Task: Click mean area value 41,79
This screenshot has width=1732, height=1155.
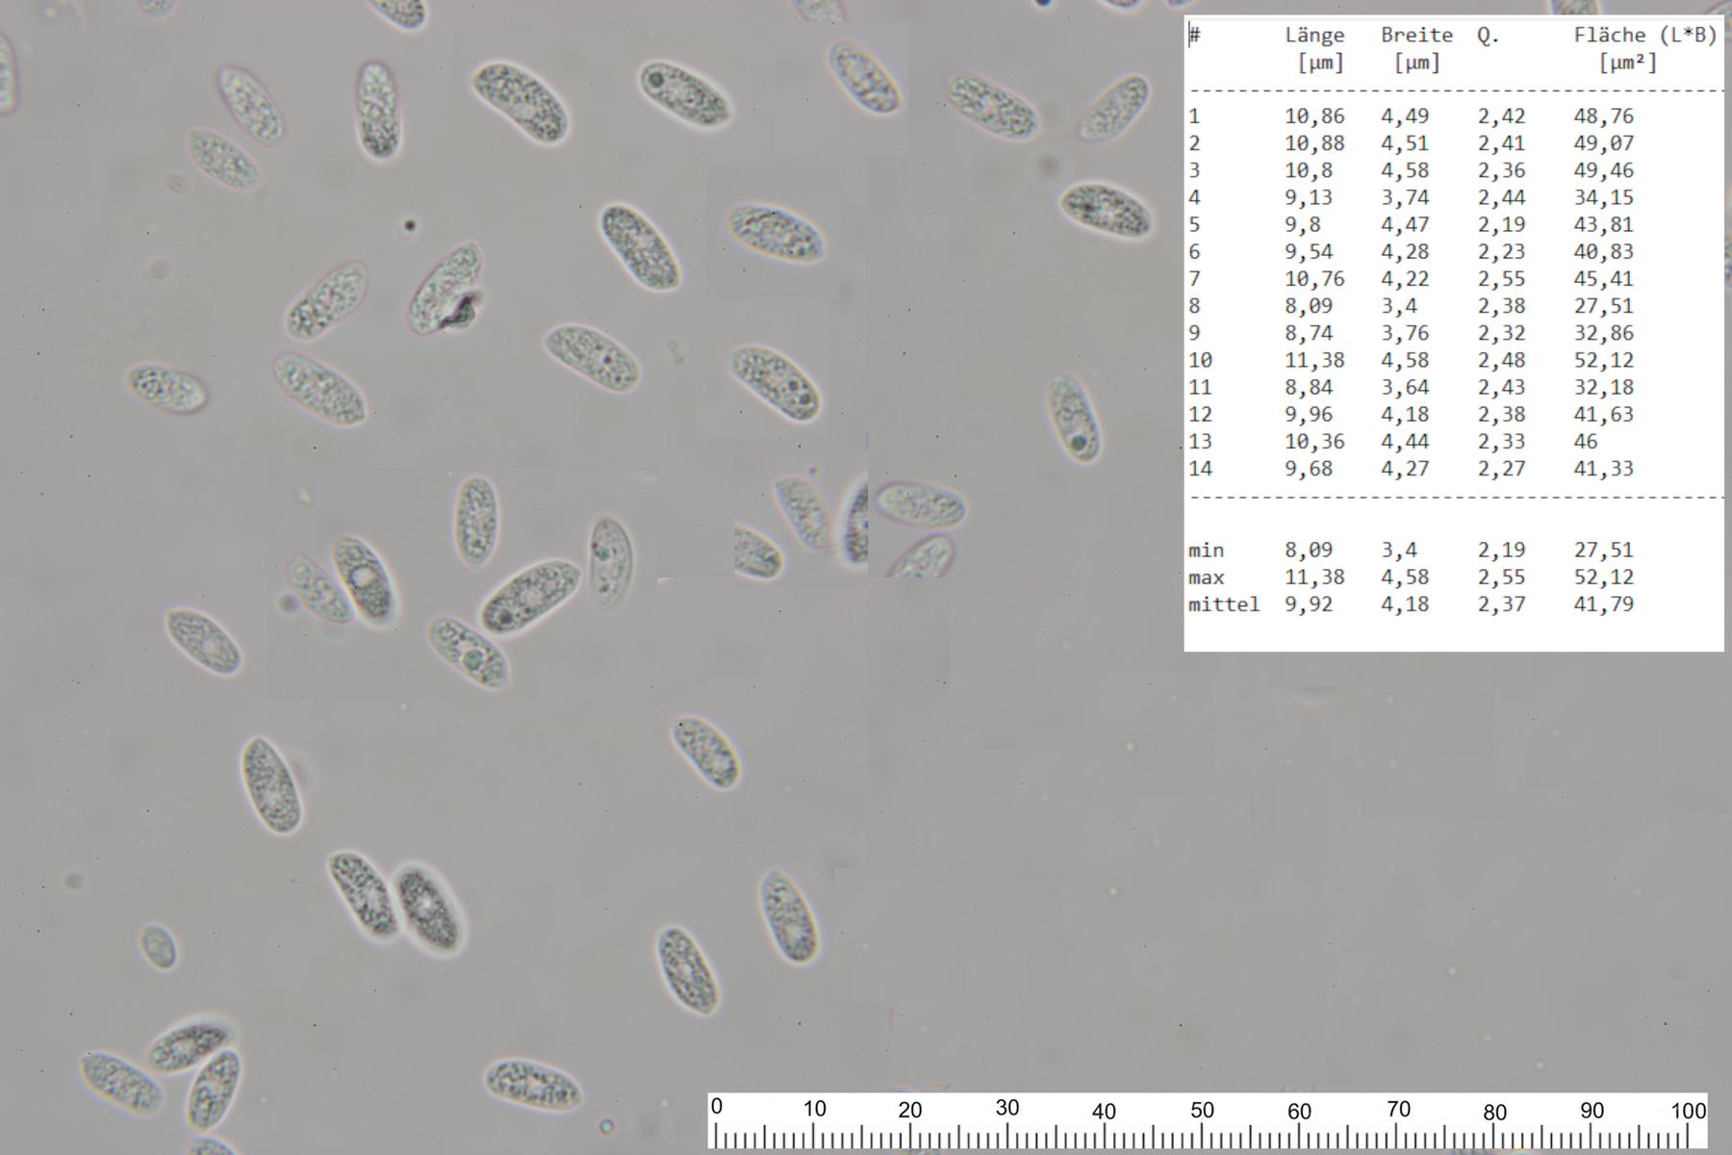Action: pos(1603,604)
